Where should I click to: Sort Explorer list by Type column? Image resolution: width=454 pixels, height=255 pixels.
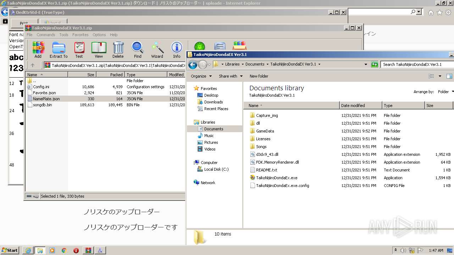403,106
